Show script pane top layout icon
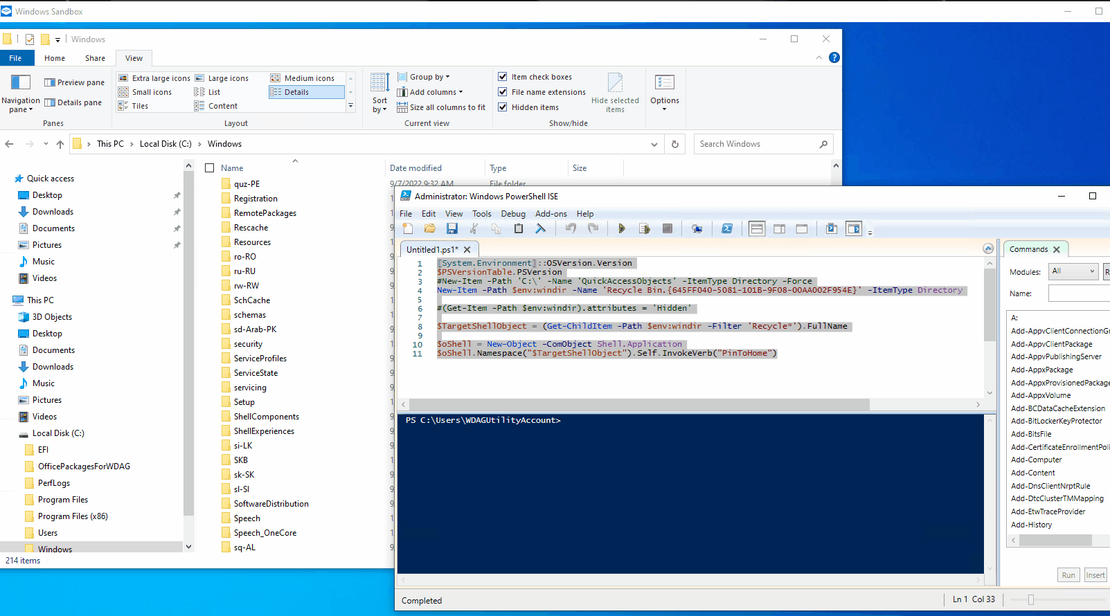The height and width of the screenshot is (616, 1110). 757,228
